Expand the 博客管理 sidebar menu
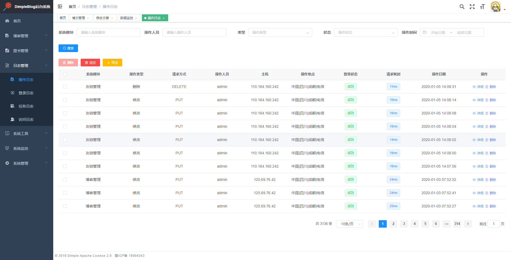511x260 pixels. [x=27, y=36]
